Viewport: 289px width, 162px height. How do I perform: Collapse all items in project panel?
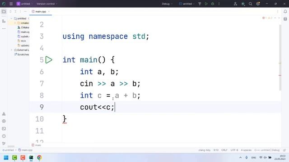(x=15, y=11)
